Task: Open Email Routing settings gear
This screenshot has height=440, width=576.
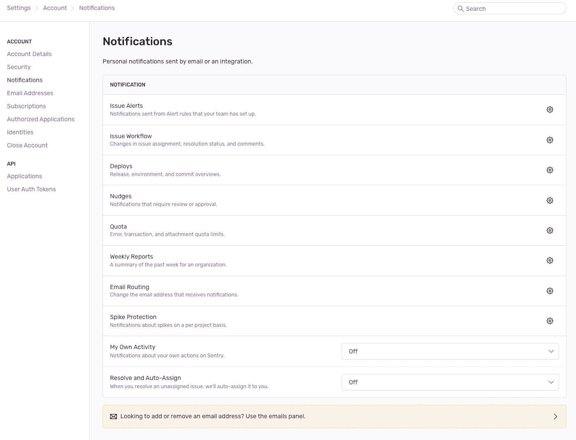Action: tap(550, 291)
